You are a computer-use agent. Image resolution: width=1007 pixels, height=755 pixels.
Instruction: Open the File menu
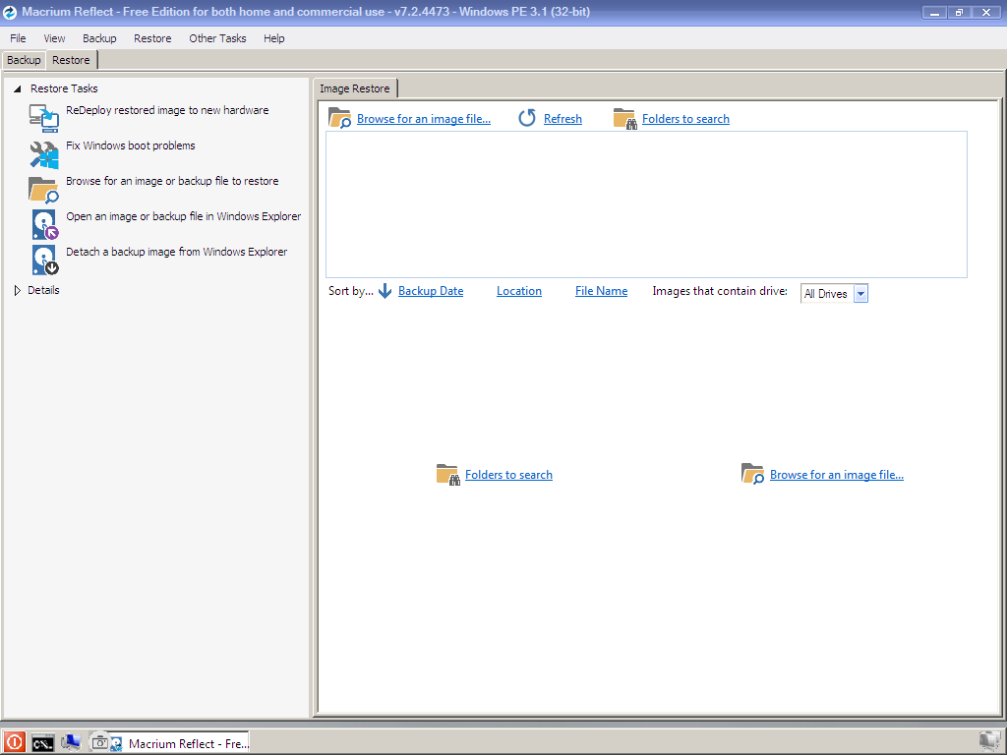point(18,38)
